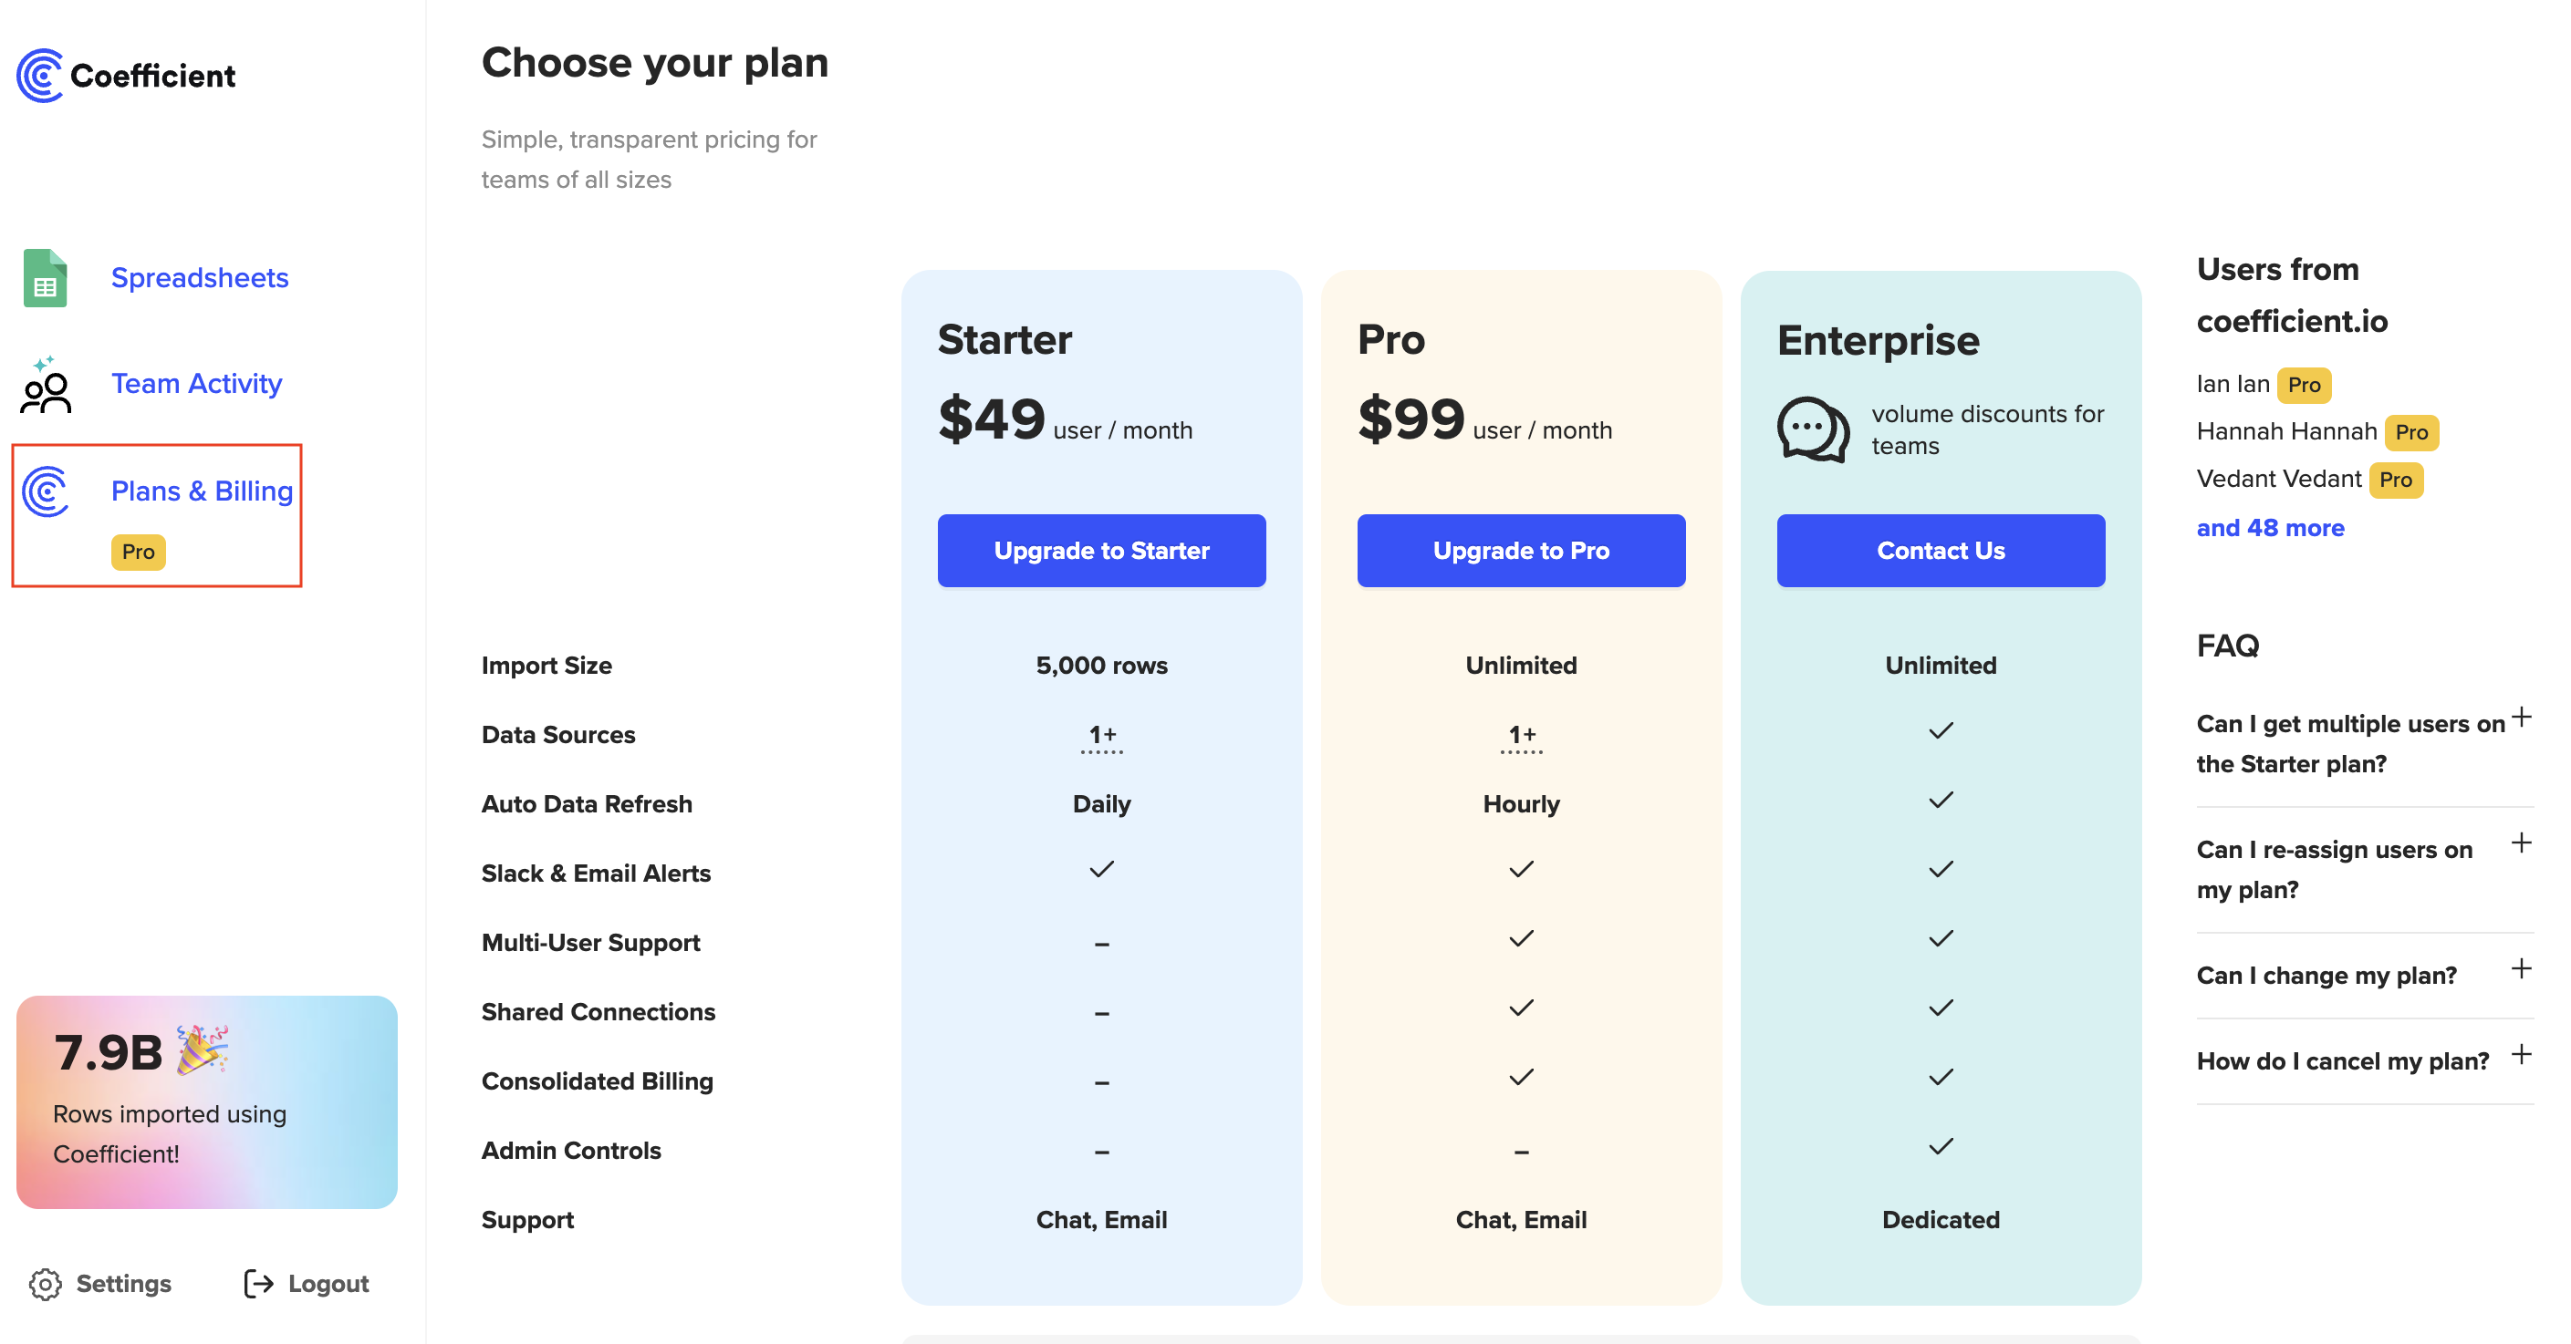Open the 'and 48 more' users link
This screenshot has width=2571, height=1344.
[x=2270, y=528]
